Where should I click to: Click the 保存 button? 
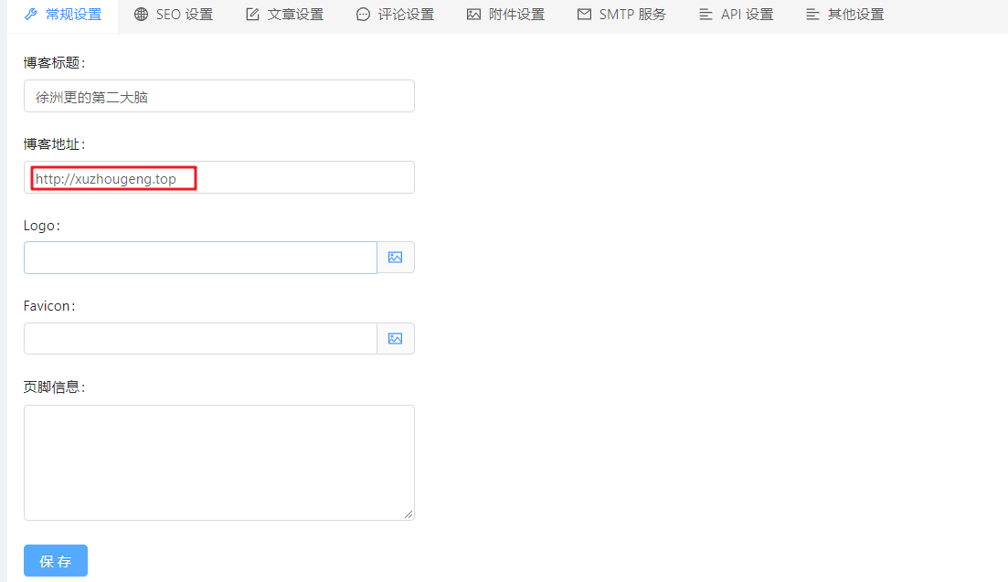coord(56,561)
